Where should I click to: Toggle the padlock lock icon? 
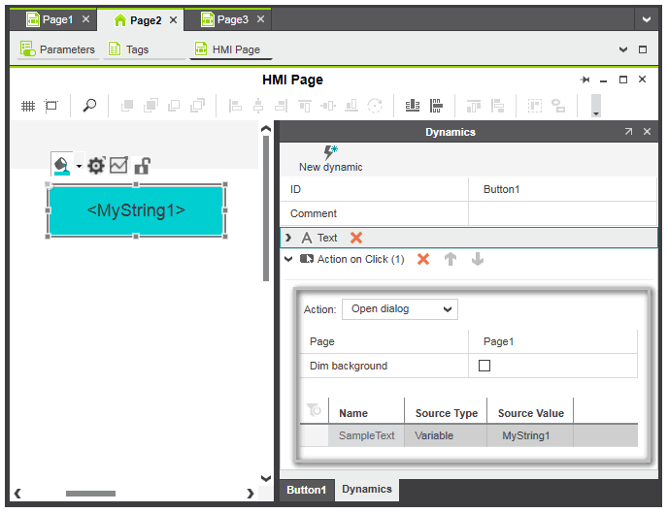[142, 166]
